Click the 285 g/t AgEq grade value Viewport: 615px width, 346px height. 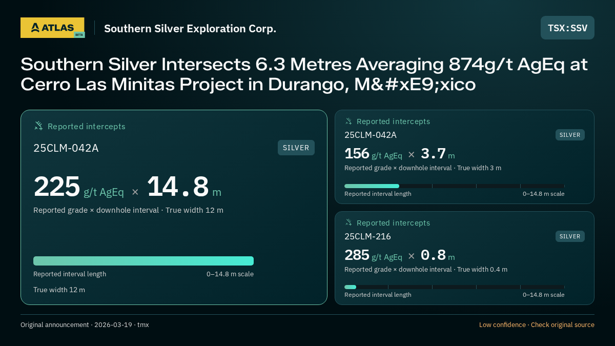(373, 255)
